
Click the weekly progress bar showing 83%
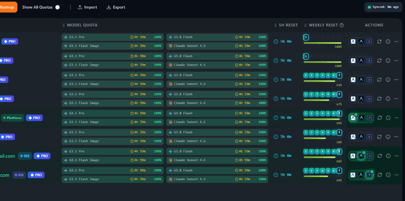coord(322,81)
